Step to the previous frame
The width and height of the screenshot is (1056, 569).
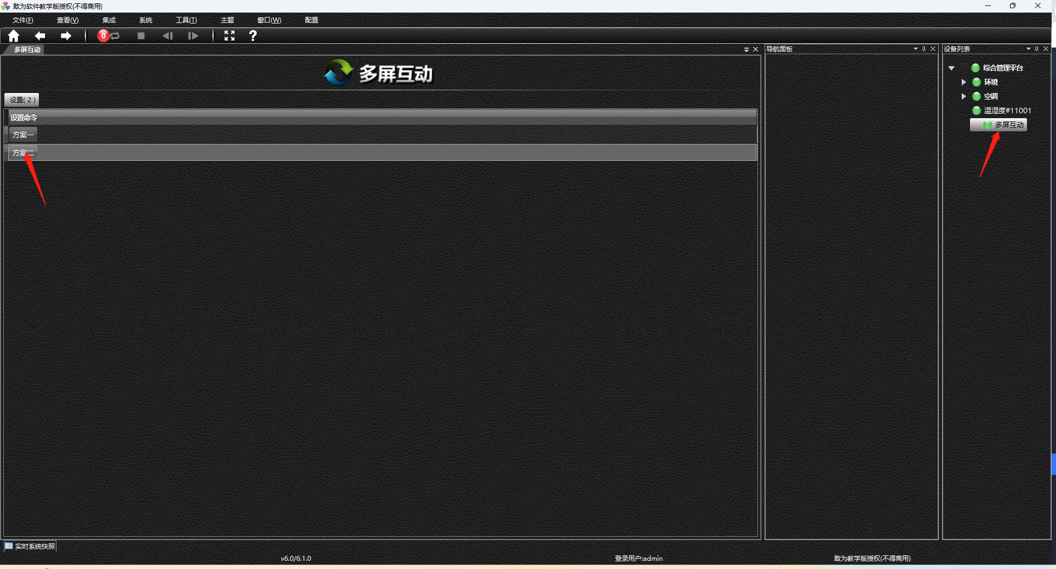click(x=168, y=36)
